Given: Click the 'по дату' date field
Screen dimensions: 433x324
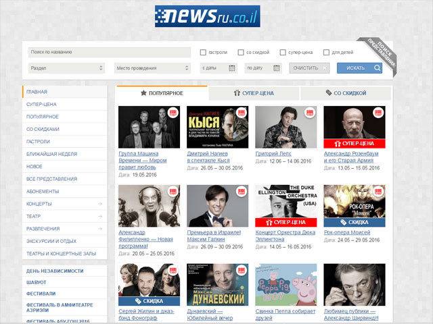Looking at the screenshot, I should (x=263, y=68).
